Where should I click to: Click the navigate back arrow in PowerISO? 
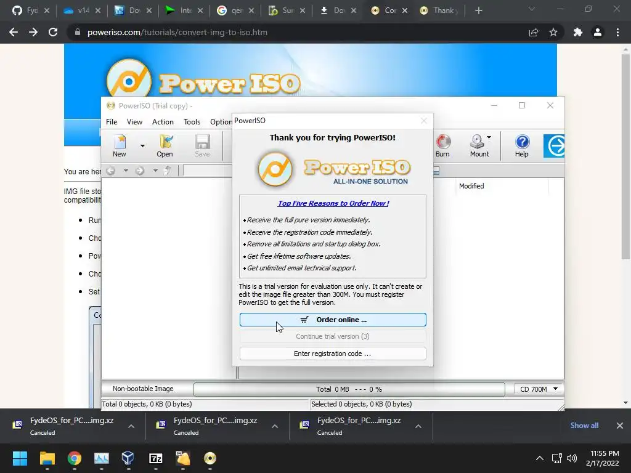111,171
